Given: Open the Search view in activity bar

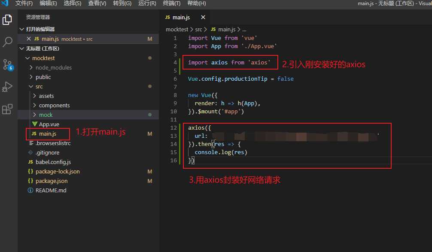Looking at the screenshot, I should (x=7, y=42).
